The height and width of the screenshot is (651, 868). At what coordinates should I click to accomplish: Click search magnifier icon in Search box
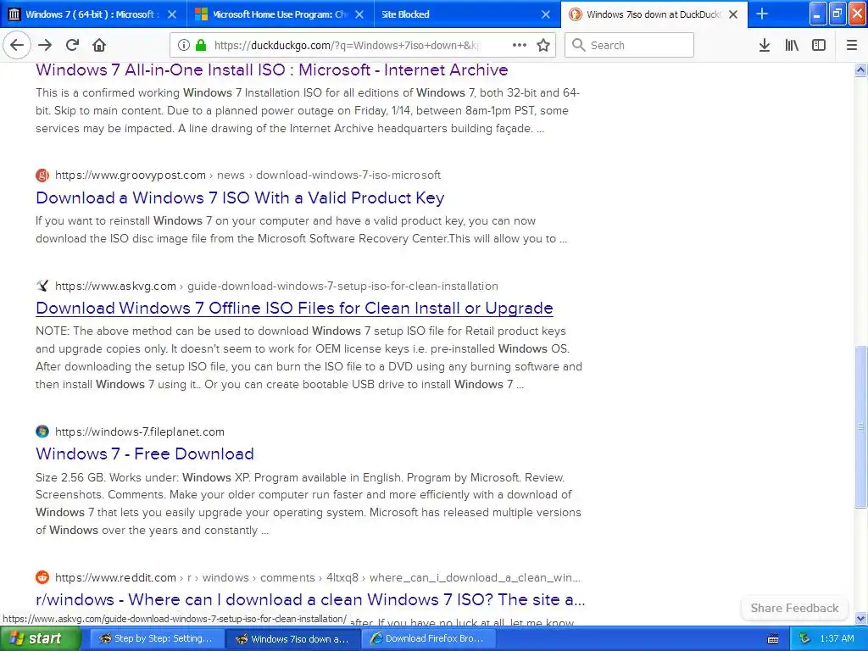tap(578, 45)
